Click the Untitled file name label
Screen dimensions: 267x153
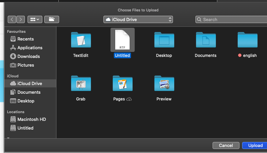click(122, 55)
